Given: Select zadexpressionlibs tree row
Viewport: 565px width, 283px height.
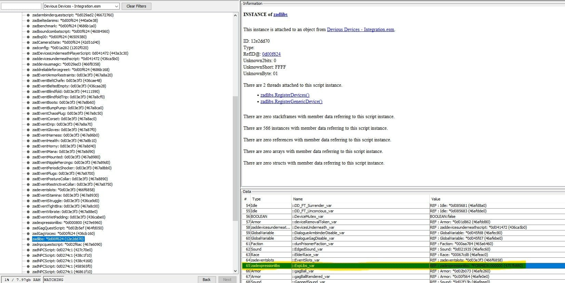Looking at the screenshot, I should tap(67, 223).
